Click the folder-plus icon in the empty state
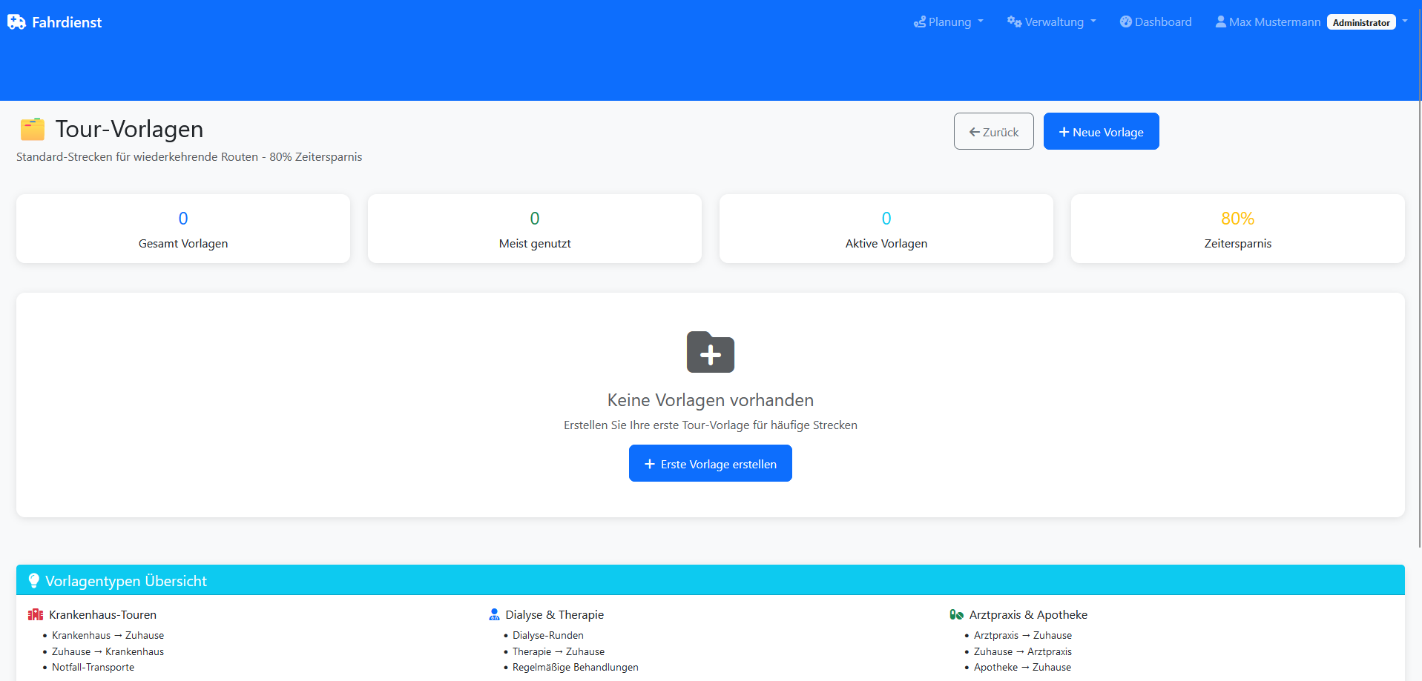 tap(710, 352)
